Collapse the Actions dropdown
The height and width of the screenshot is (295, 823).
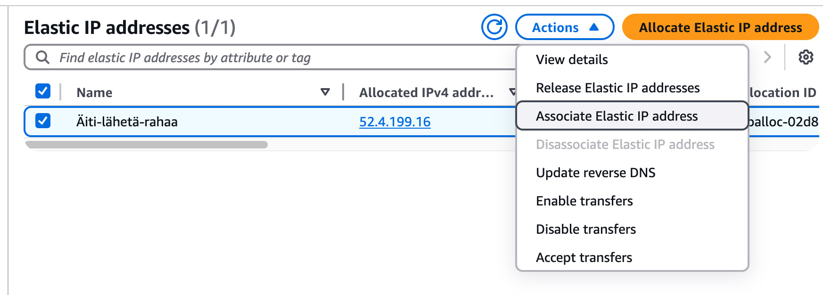(x=565, y=27)
